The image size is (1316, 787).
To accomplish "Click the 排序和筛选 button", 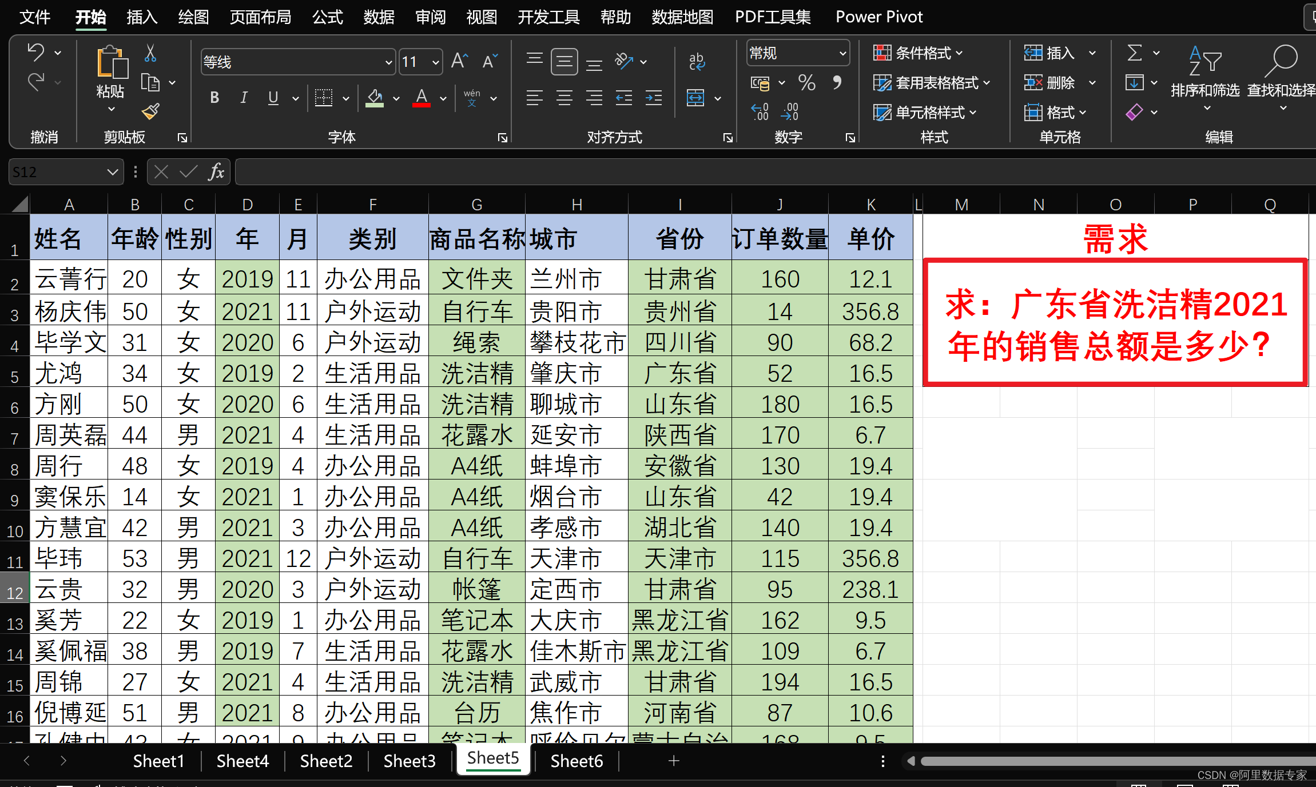I will tap(1204, 74).
